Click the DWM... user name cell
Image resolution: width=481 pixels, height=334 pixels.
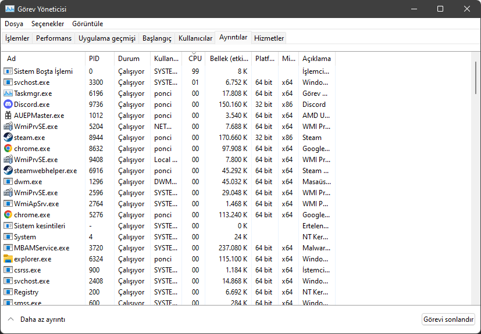tap(166, 182)
